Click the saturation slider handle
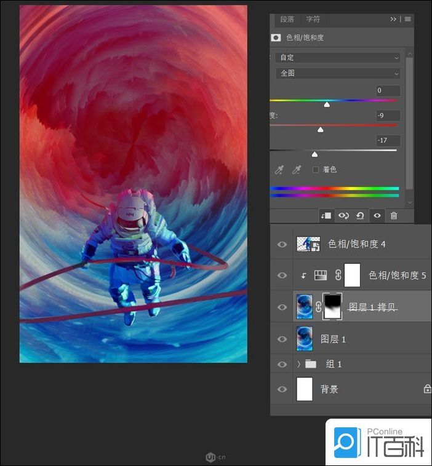432x466 pixels. (321, 130)
